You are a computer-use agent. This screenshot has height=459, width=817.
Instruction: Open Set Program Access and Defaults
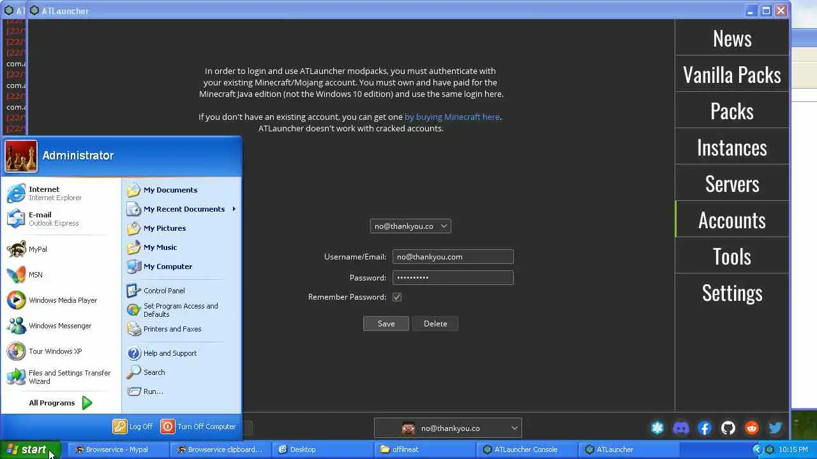(x=181, y=310)
